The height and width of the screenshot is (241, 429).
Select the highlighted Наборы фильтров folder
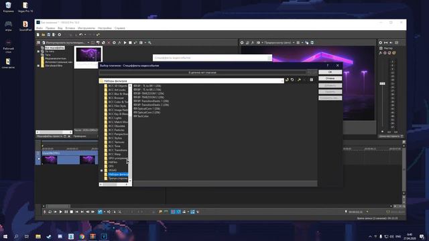click(x=118, y=174)
